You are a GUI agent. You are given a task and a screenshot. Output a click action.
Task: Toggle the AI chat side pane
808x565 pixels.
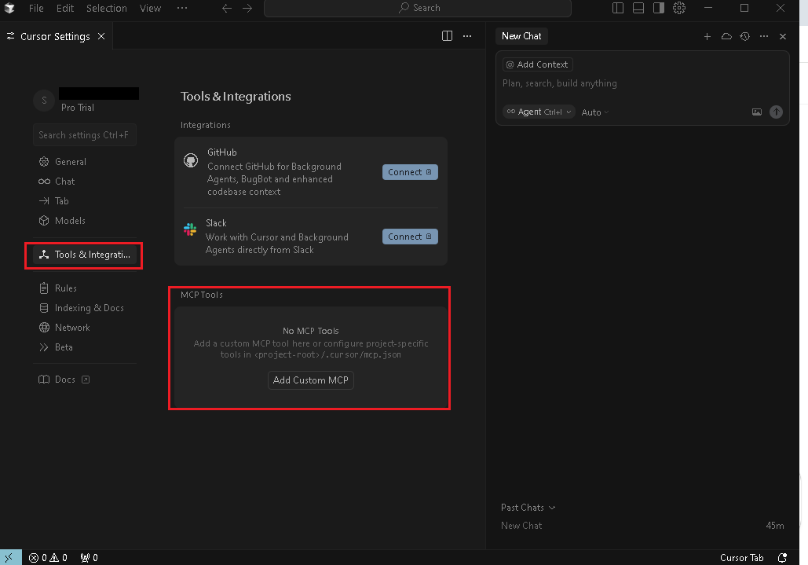tap(659, 8)
